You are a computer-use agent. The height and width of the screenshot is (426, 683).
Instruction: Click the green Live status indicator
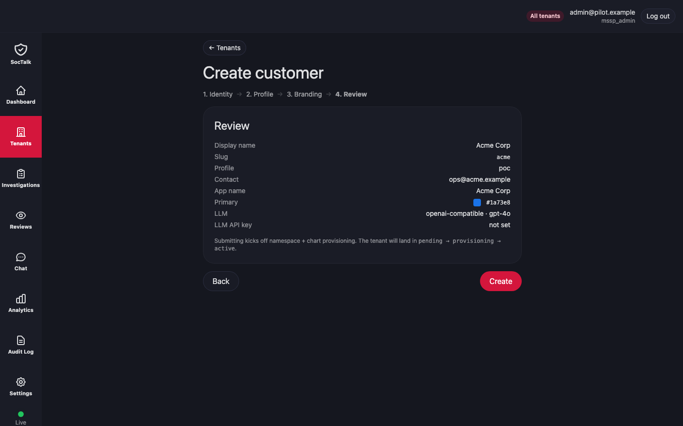pyautogui.click(x=21, y=414)
